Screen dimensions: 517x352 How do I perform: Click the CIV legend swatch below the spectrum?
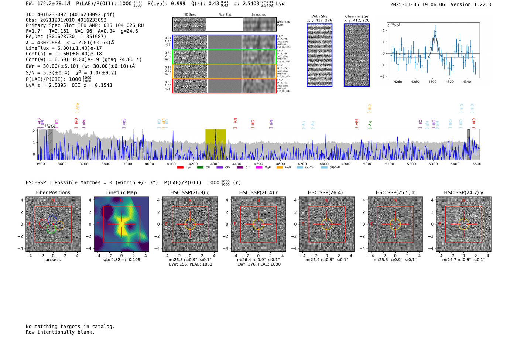[x=220, y=168]
